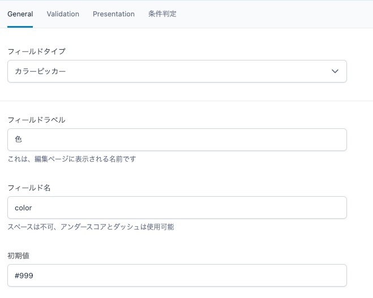Place cursor on the 'color' text
This screenshot has width=373, height=298.
[23, 208]
